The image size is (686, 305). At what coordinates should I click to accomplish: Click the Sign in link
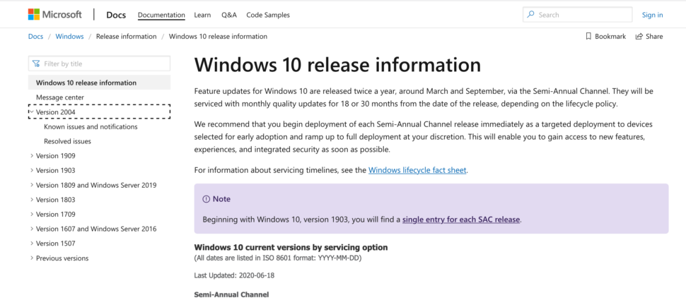click(652, 15)
